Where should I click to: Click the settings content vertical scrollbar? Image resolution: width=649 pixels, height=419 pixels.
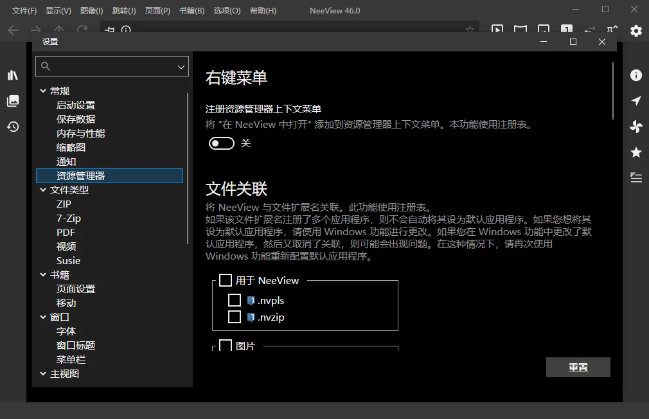click(612, 91)
